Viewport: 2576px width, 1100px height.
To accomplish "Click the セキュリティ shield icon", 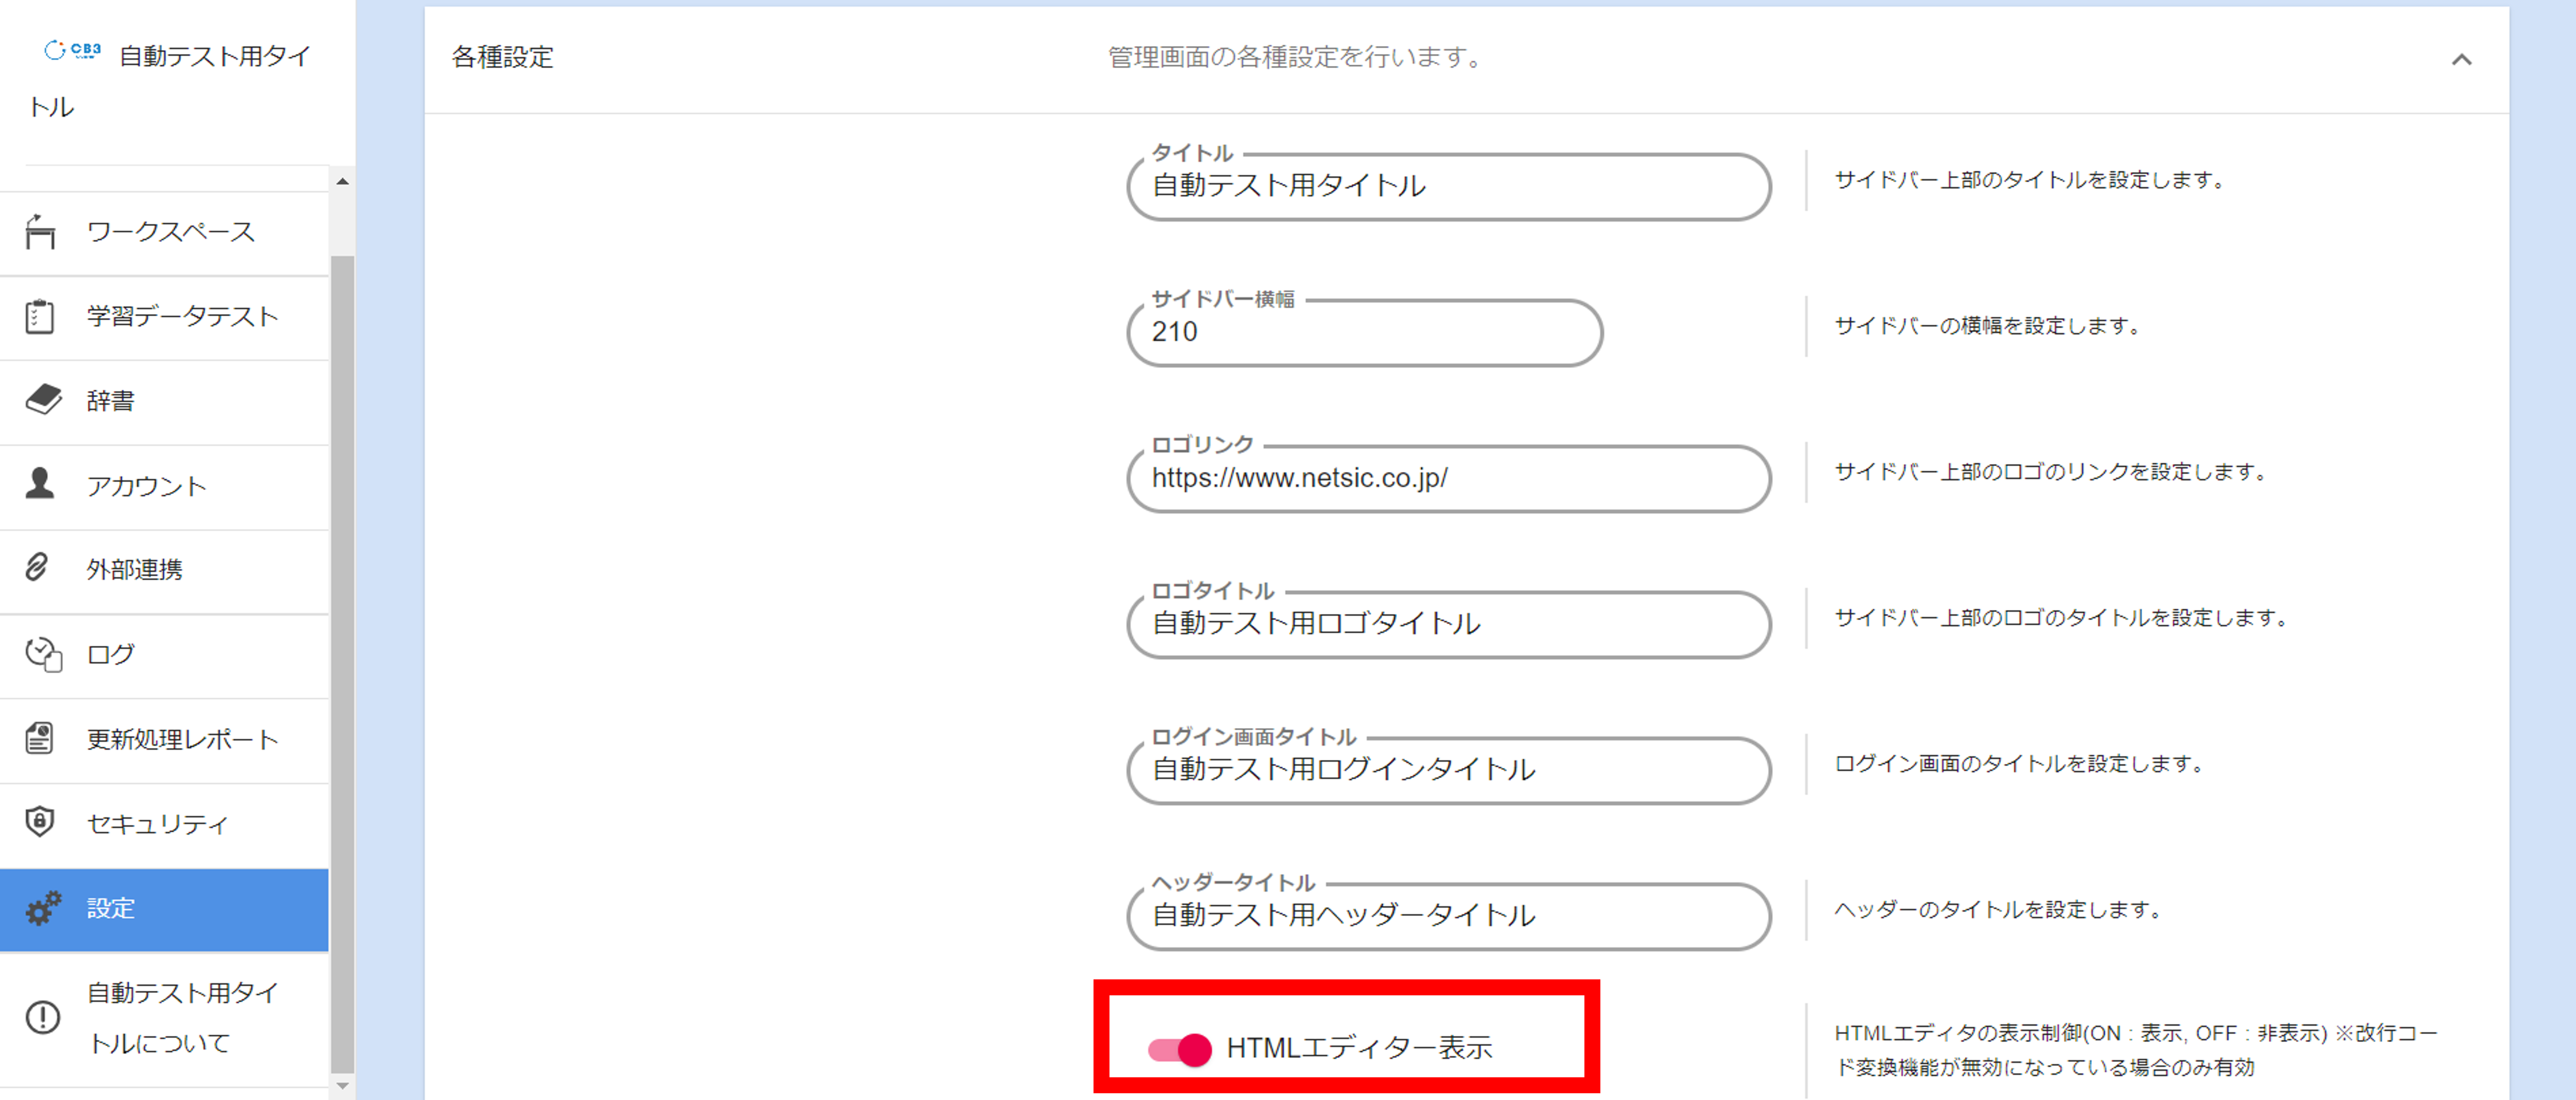I will click(x=40, y=822).
